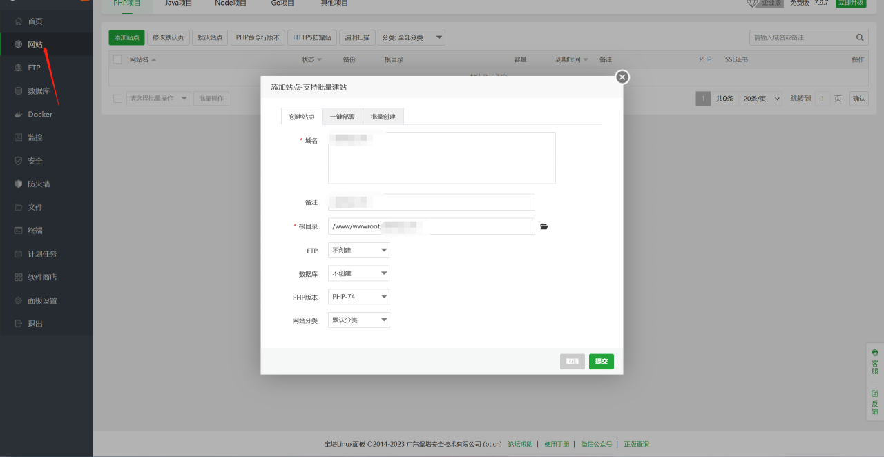This screenshot has height=457, width=884.
Task: Click into the 域名 text area
Action: click(x=442, y=158)
